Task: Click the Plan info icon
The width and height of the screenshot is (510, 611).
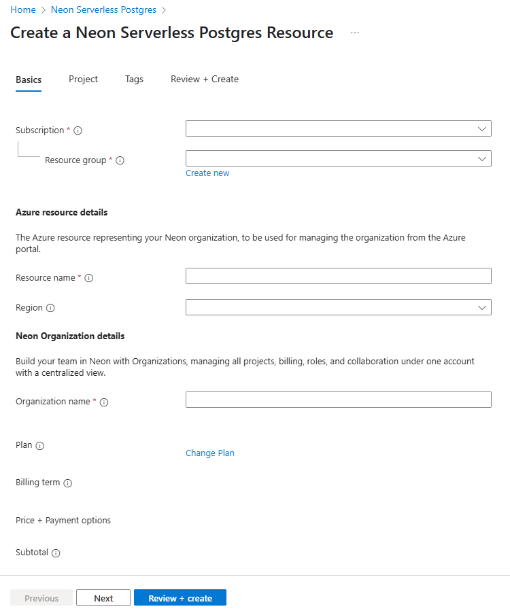Action: coord(39,445)
